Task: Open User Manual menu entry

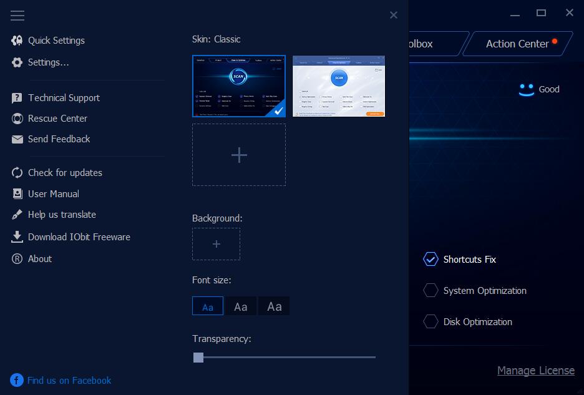Action: [53, 194]
